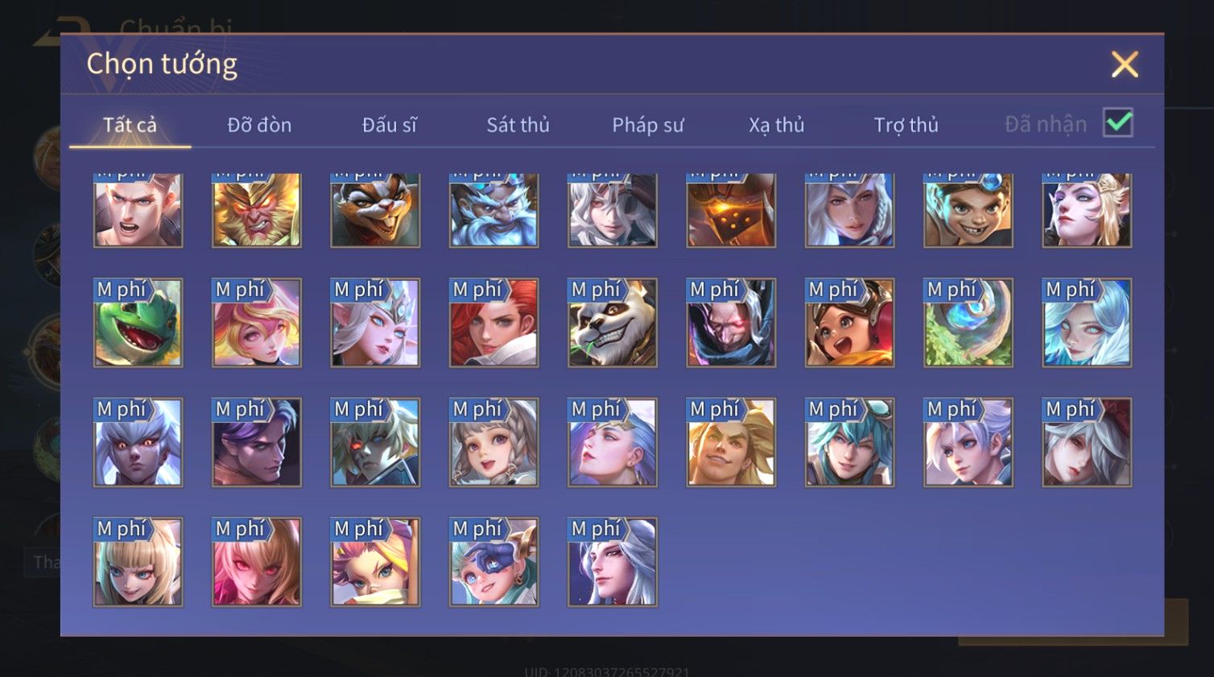Screen dimensions: 1214x677
Task: Select the Tất cả tab
Action: [130, 125]
